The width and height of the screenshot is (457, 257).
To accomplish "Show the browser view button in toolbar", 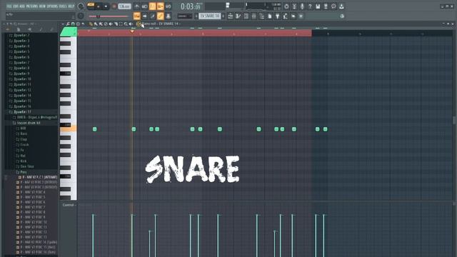I will (262, 16).
